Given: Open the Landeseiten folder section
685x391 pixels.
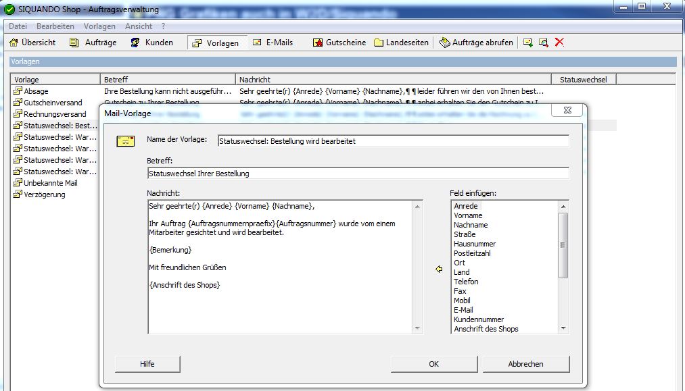Looking at the screenshot, I should click(x=401, y=43).
